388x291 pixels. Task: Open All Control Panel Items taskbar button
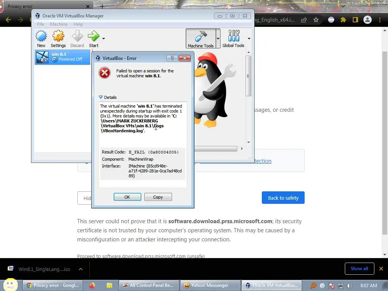(149, 285)
